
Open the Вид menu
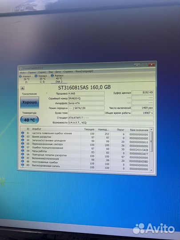click(x=51, y=72)
